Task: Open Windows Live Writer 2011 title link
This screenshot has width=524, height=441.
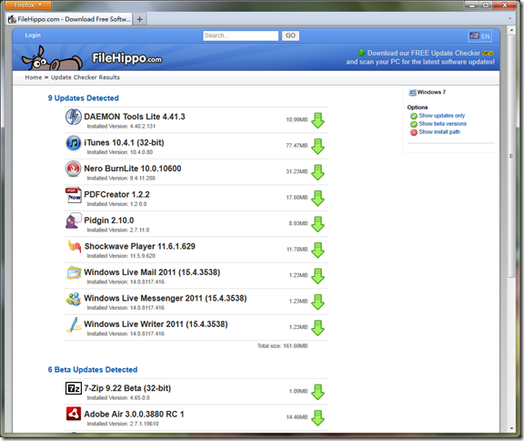Action: click(x=156, y=323)
